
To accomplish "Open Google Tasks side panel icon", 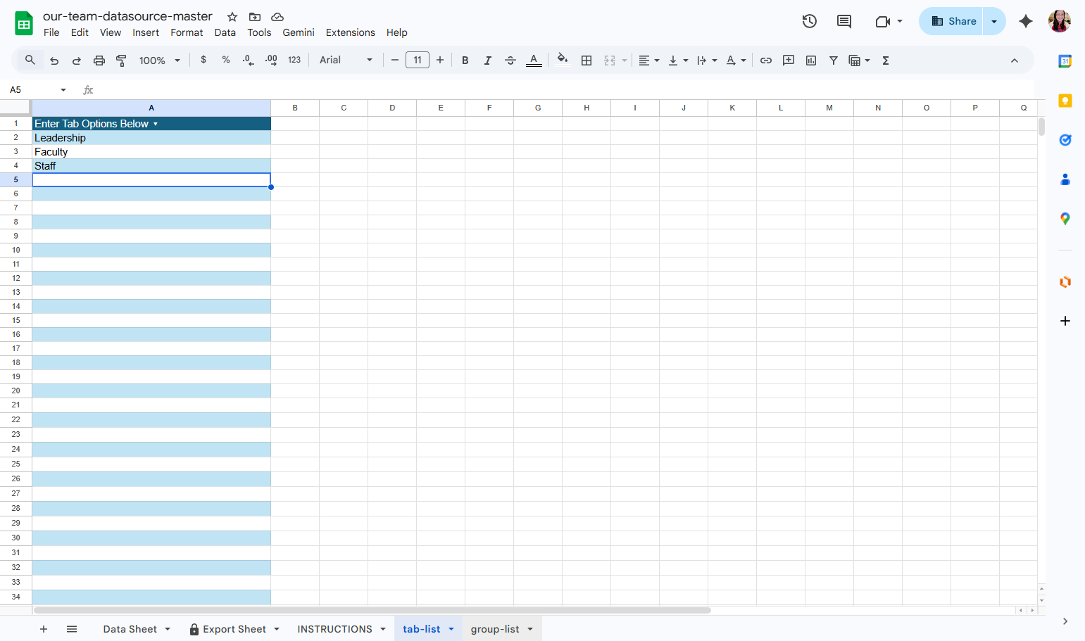I will 1065,140.
